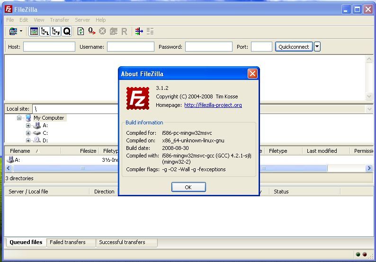Click message log scroll down arrow

pos(369,96)
